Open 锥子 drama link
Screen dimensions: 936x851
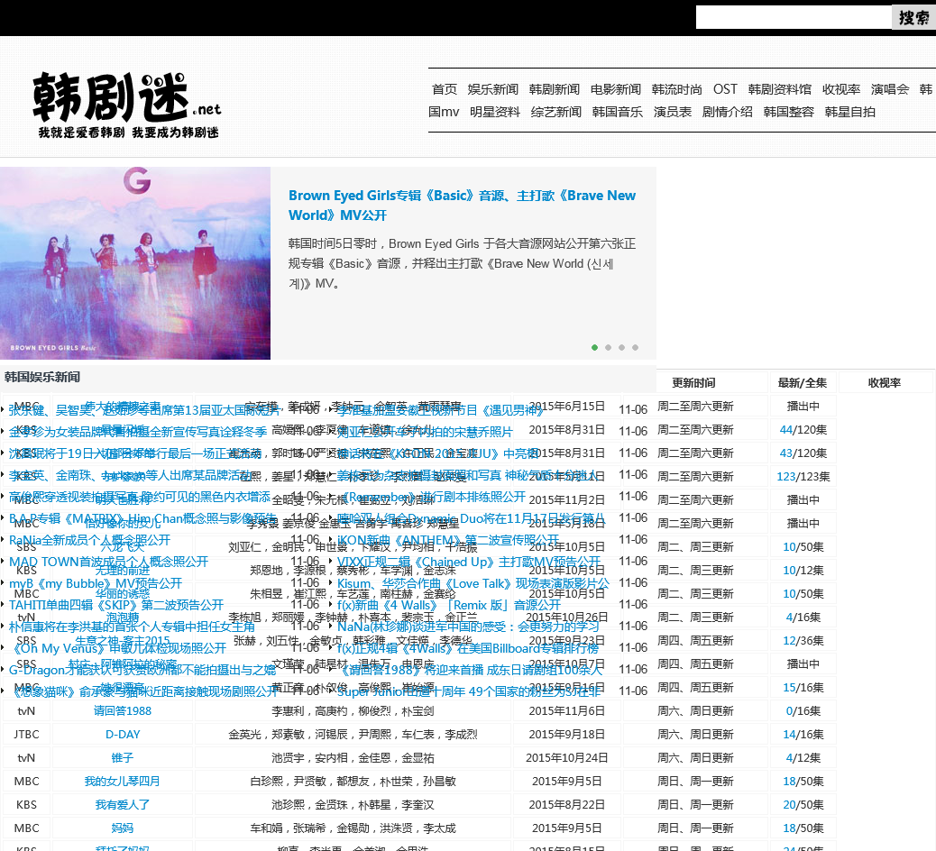123,758
